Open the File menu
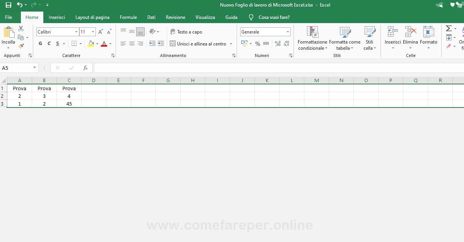This screenshot has height=242, width=464. [x=8, y=17]
